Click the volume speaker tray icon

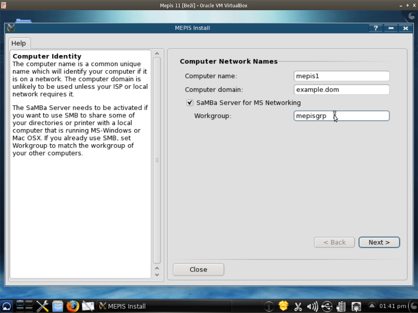[312, 306]
